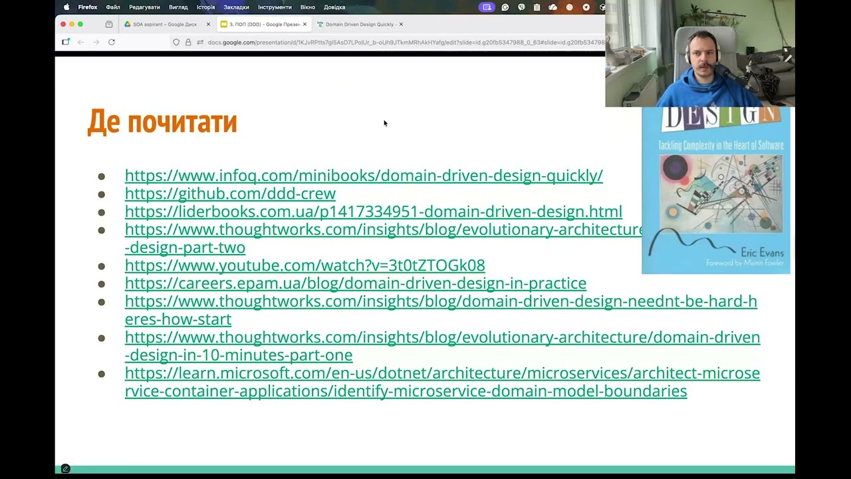The image size is (851, 479).
Task: Click the sidebar toggle icon left of the back arrow
Action: coord(65,42)
